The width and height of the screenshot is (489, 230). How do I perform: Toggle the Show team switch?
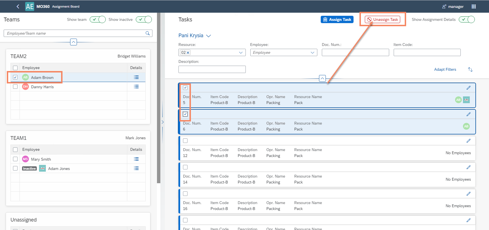(98, 19)
